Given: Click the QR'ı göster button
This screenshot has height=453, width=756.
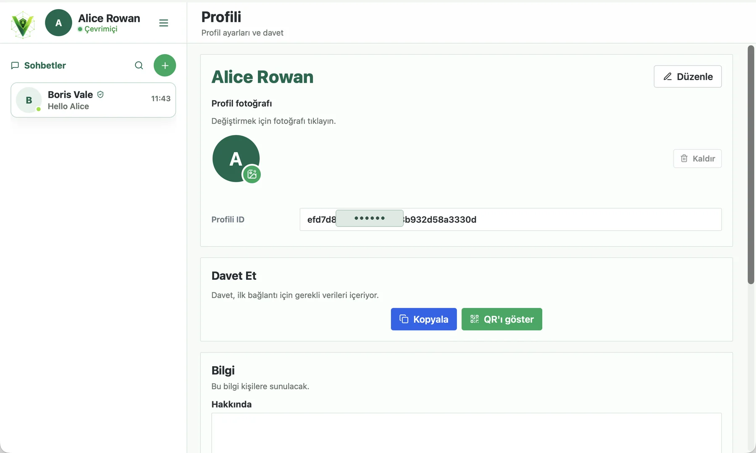Looking at the screenshot, I should [x=502, y=319].
